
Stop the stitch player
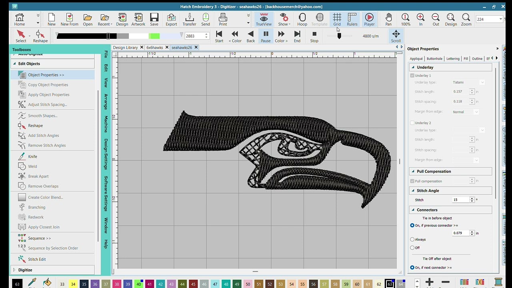point(314,36)
